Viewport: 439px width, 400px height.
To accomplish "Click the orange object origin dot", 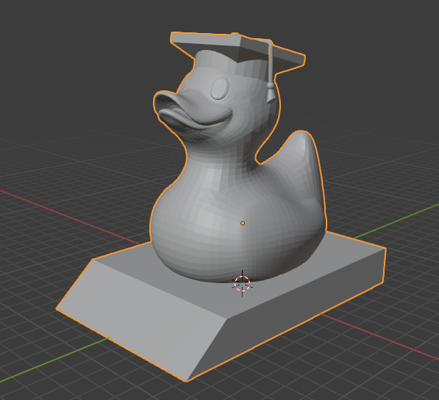I will (243, 223).
